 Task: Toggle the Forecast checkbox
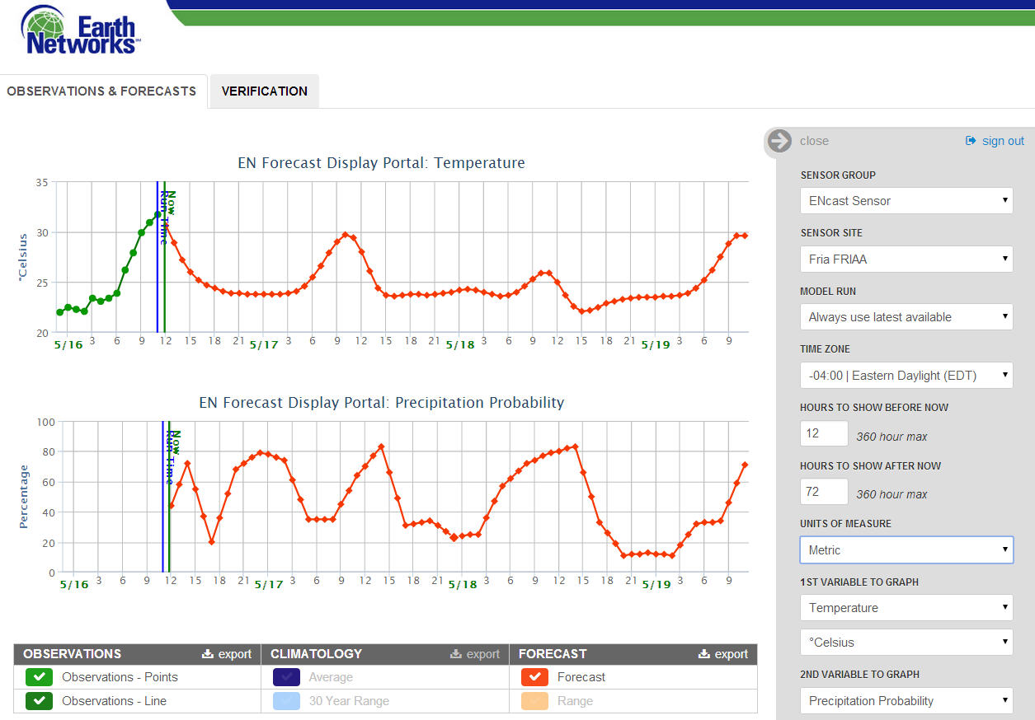pyautogui.click(x=534, y=677)
